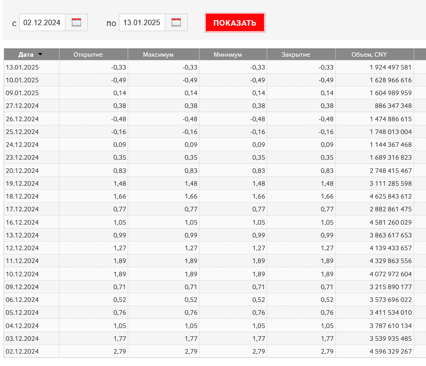Focus the start date field 02.12.2024

[42, 22]
